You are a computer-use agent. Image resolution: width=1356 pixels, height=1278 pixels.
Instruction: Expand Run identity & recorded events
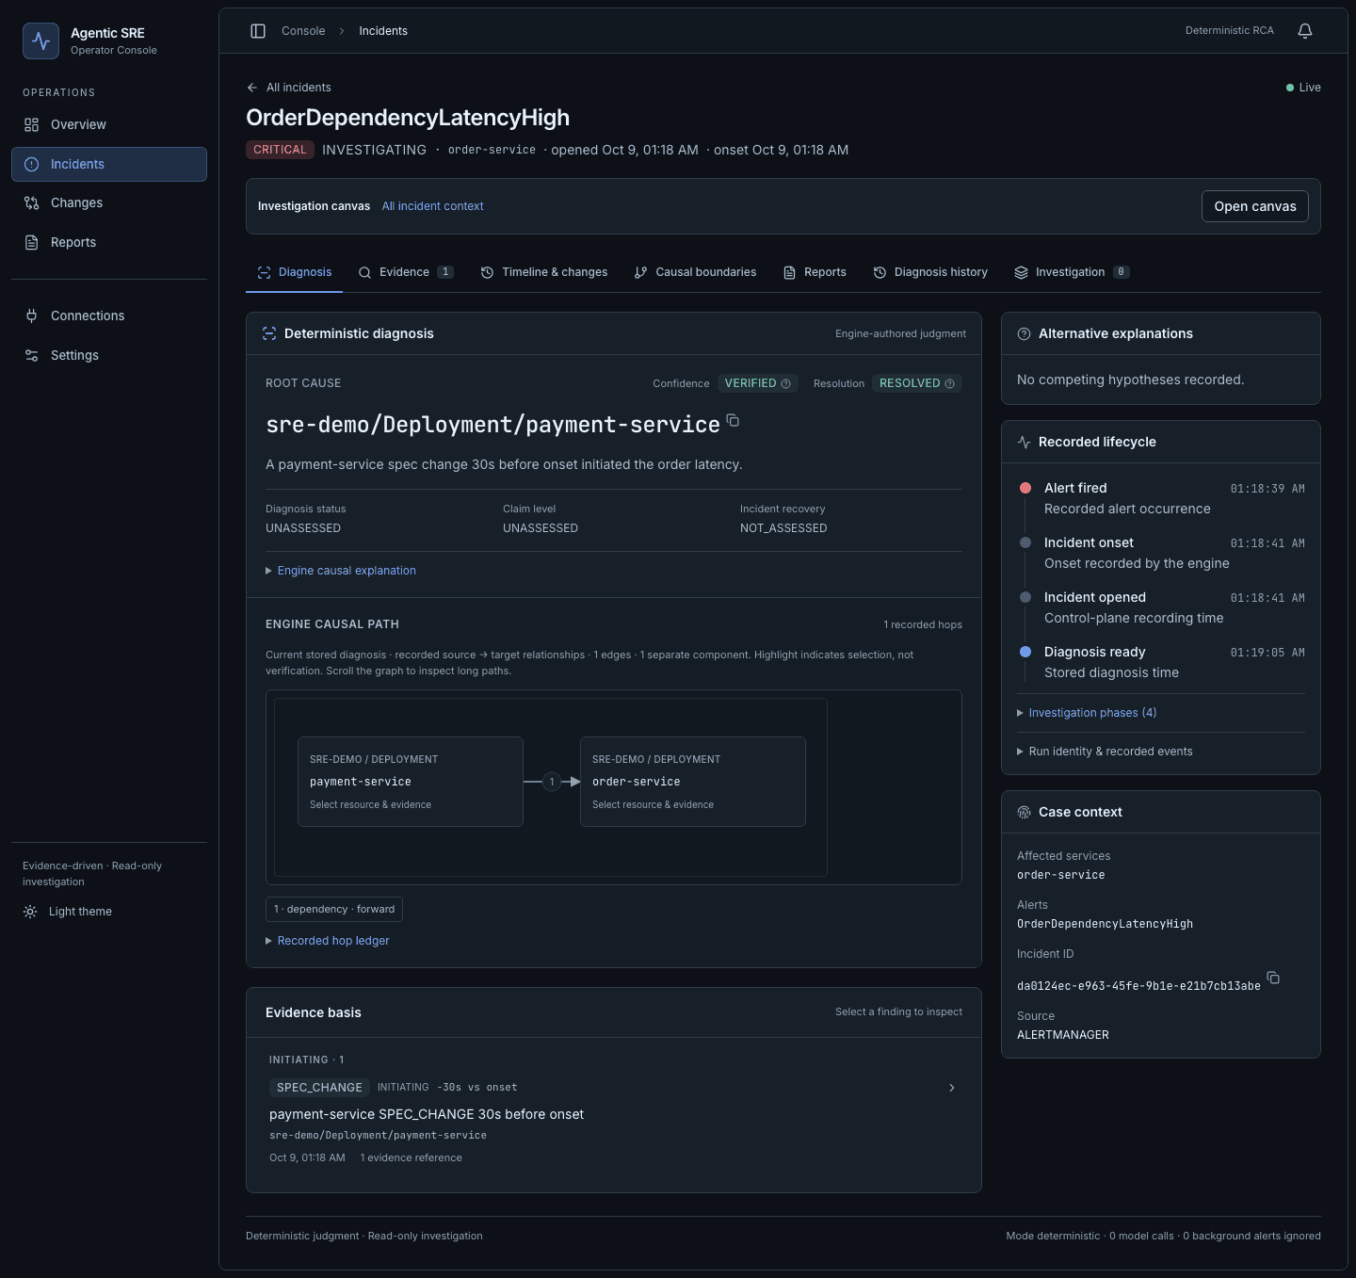[x=1105, y=752]
